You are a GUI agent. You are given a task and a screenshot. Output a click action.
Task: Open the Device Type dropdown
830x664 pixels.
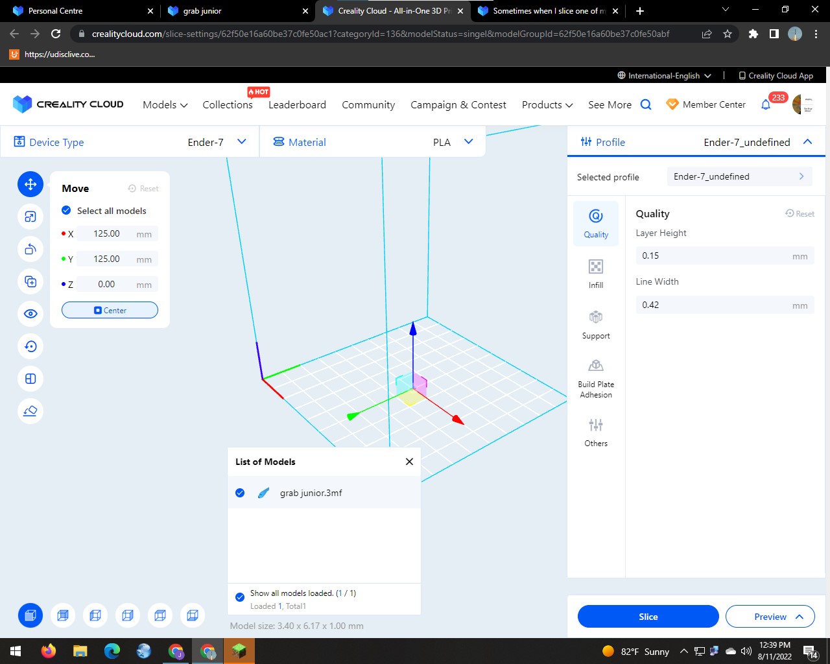pos(241,142)
